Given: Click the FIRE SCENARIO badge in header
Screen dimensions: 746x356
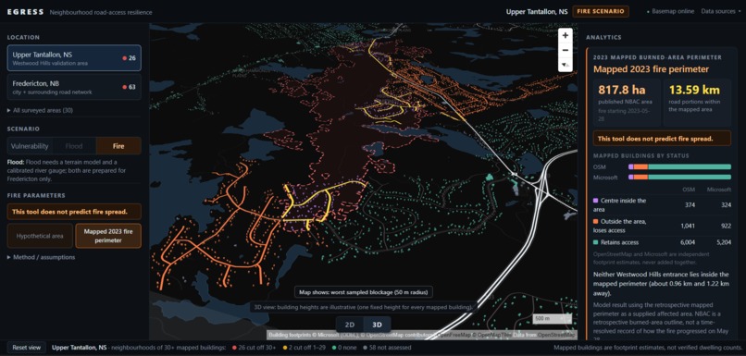Looking at the screenshot, I should tap(601, 11).
